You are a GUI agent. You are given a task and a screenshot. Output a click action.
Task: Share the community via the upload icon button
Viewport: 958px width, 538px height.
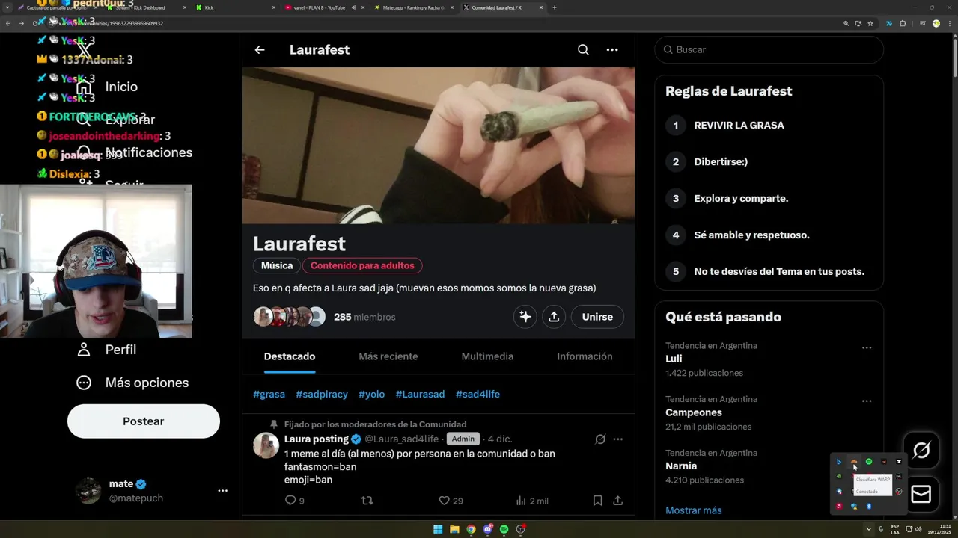(554, 317)
